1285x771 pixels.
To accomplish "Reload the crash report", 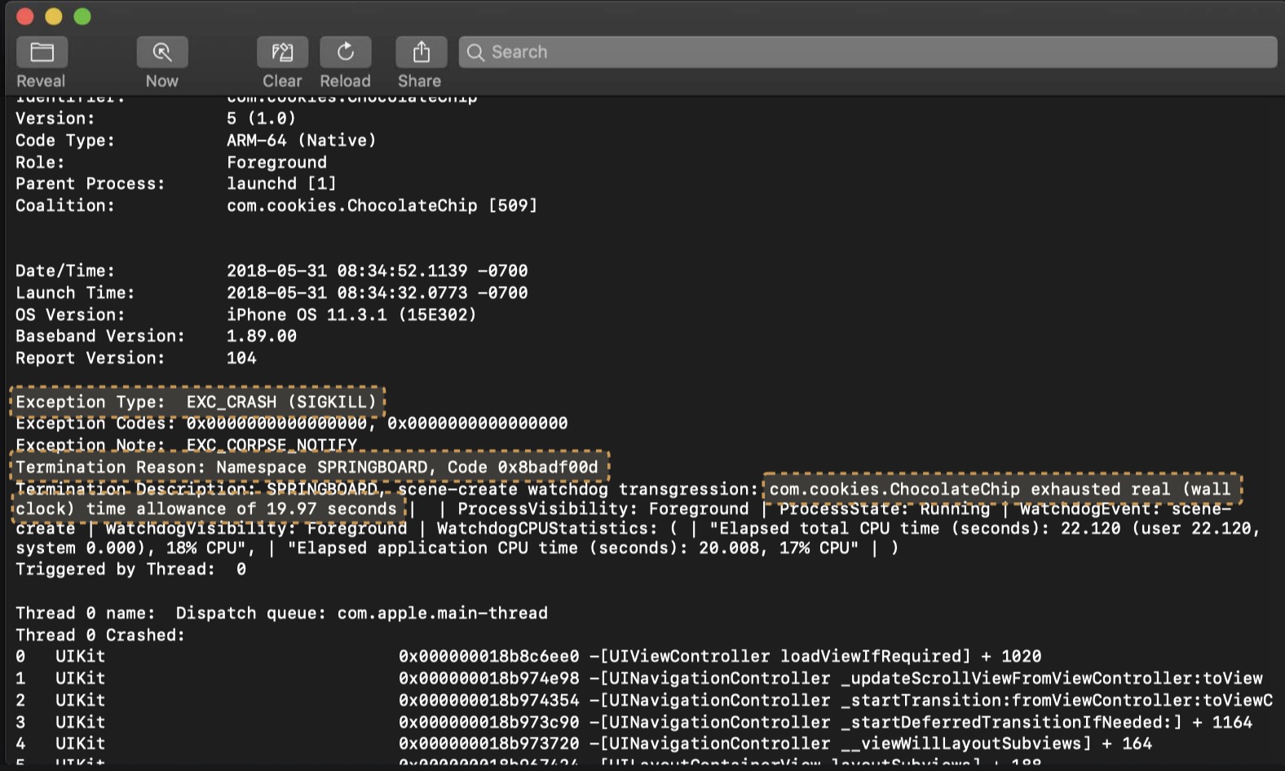I will (345, 52).
